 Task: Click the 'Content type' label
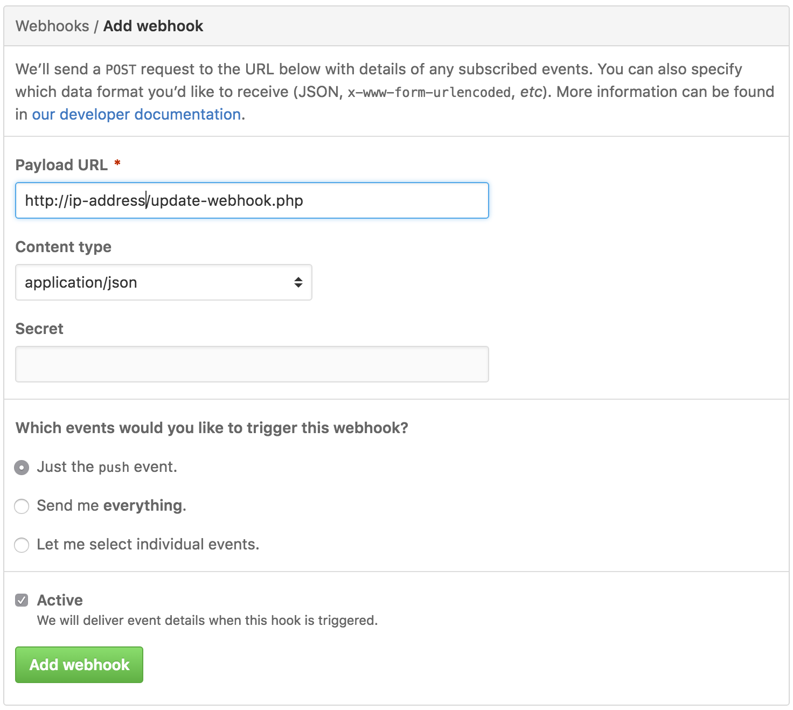(64, 247)
